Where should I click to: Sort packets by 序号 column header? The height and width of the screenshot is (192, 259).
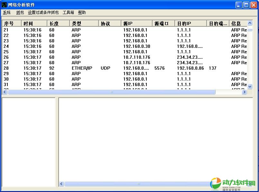coord(12,23)
